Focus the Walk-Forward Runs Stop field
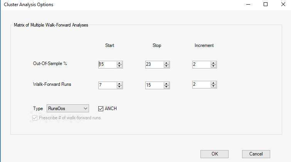Image resolution: width=291 pixels, height=162 pixels. coord(154,85)
